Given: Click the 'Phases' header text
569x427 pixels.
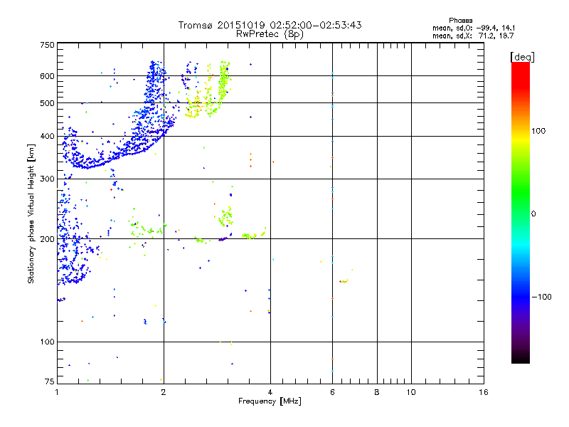Looking at the screenshot, I should coord(460,21).
